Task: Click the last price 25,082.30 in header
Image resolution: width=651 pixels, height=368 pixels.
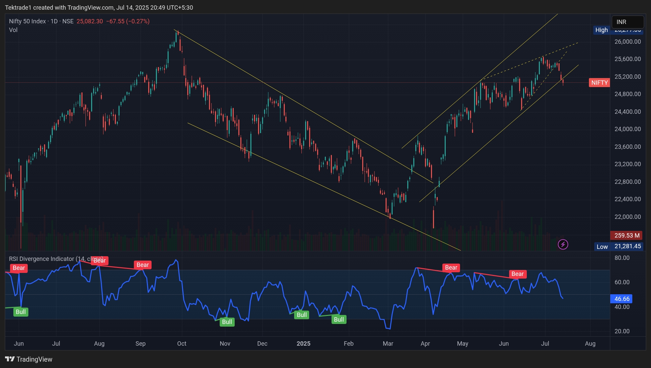Action: tap(89, 21)
